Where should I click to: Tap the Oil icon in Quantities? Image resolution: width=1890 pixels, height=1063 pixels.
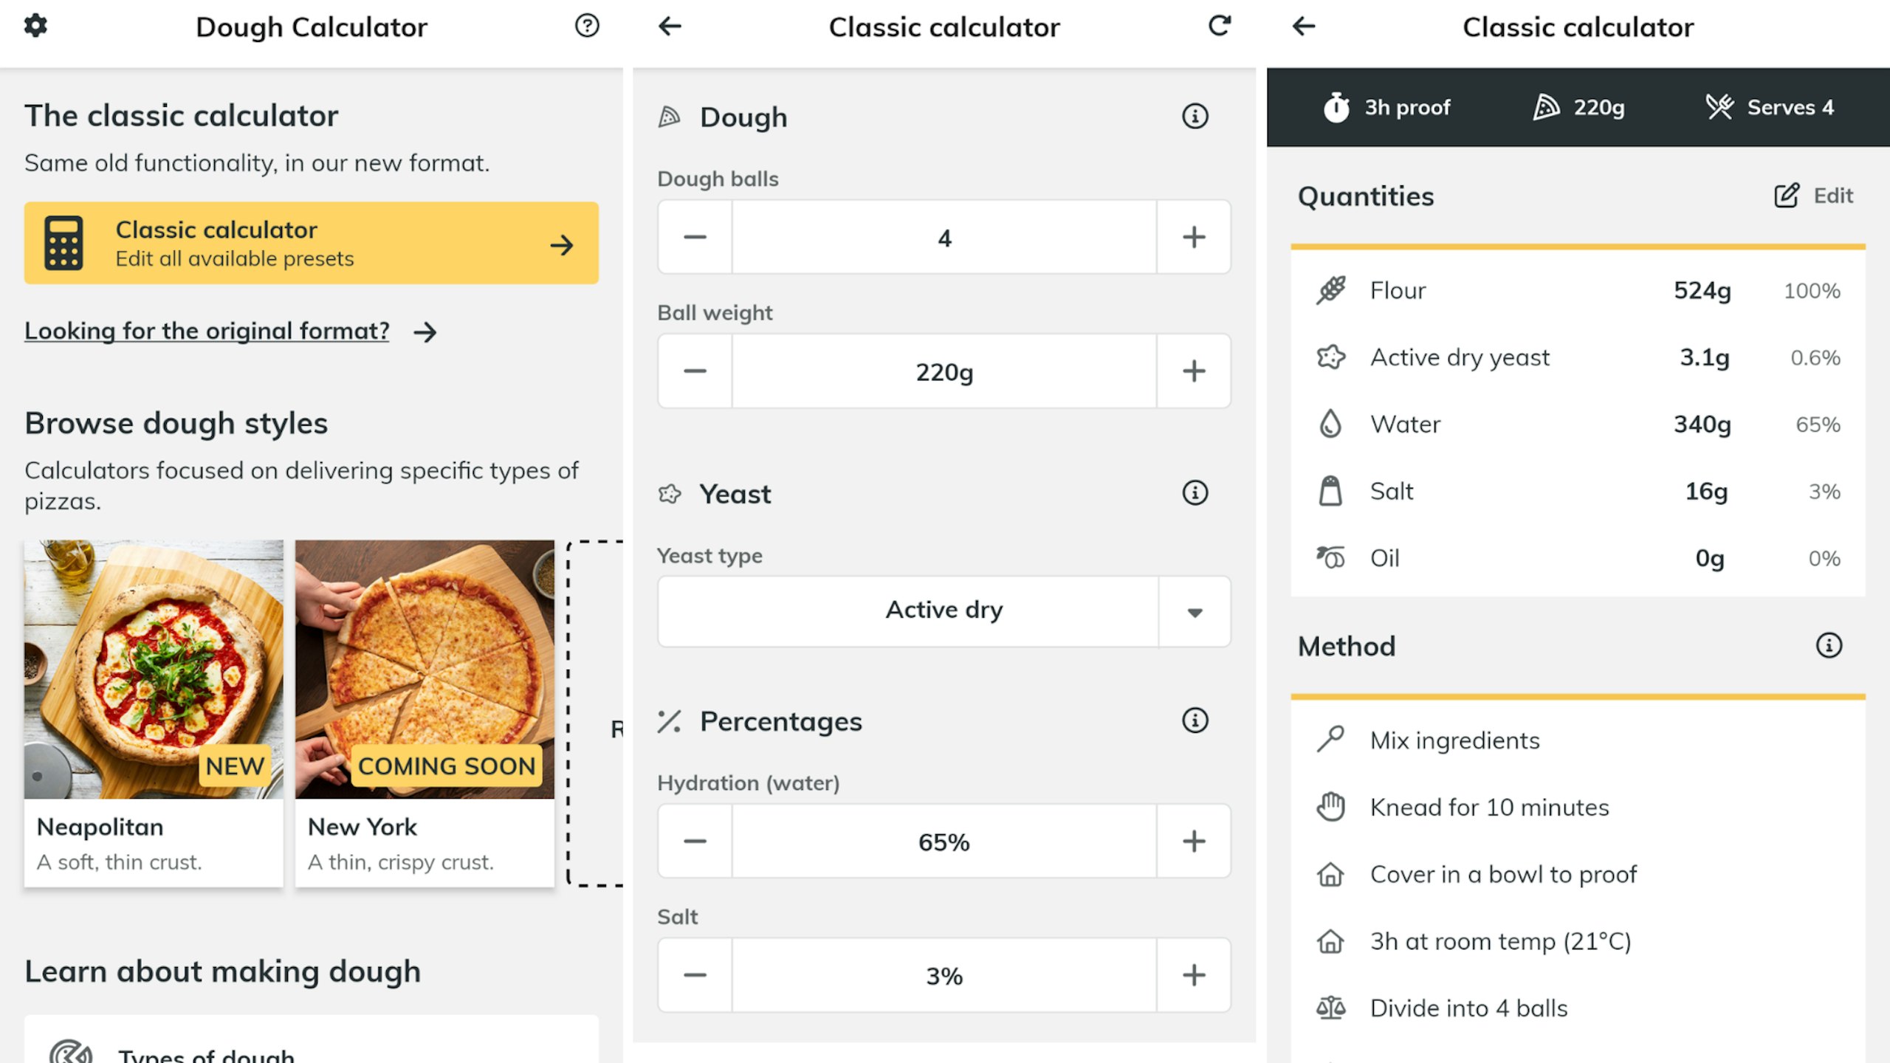coord(1331,557)
